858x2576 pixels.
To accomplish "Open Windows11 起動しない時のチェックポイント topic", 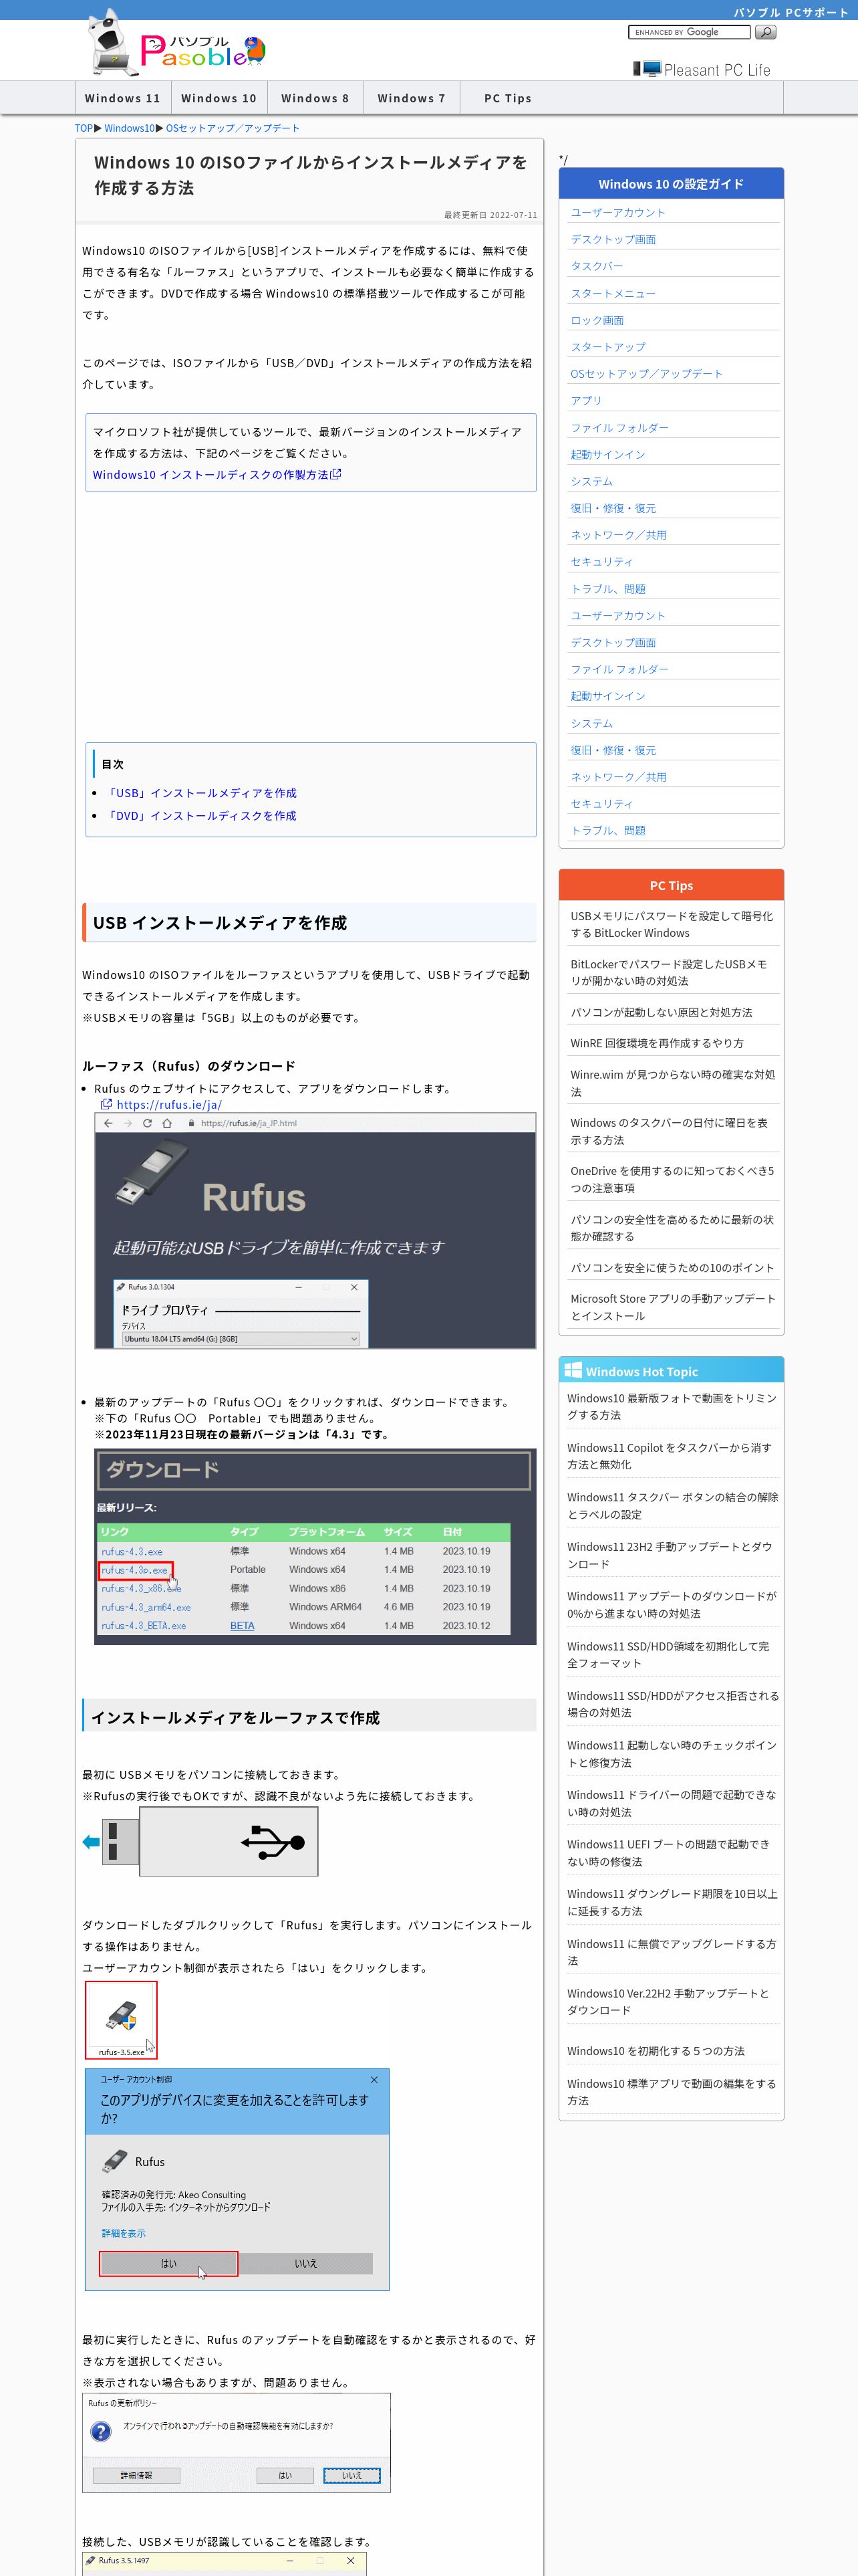I will pos(671,1754).
